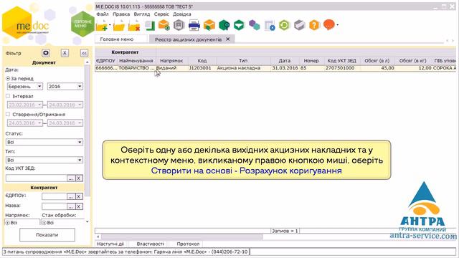
Task: Open the Статус dropdown
Action: tap(80, 142)
